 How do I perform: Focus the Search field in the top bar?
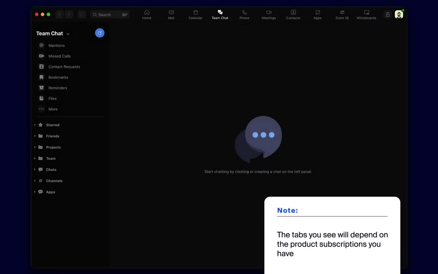tap(110, 14)
